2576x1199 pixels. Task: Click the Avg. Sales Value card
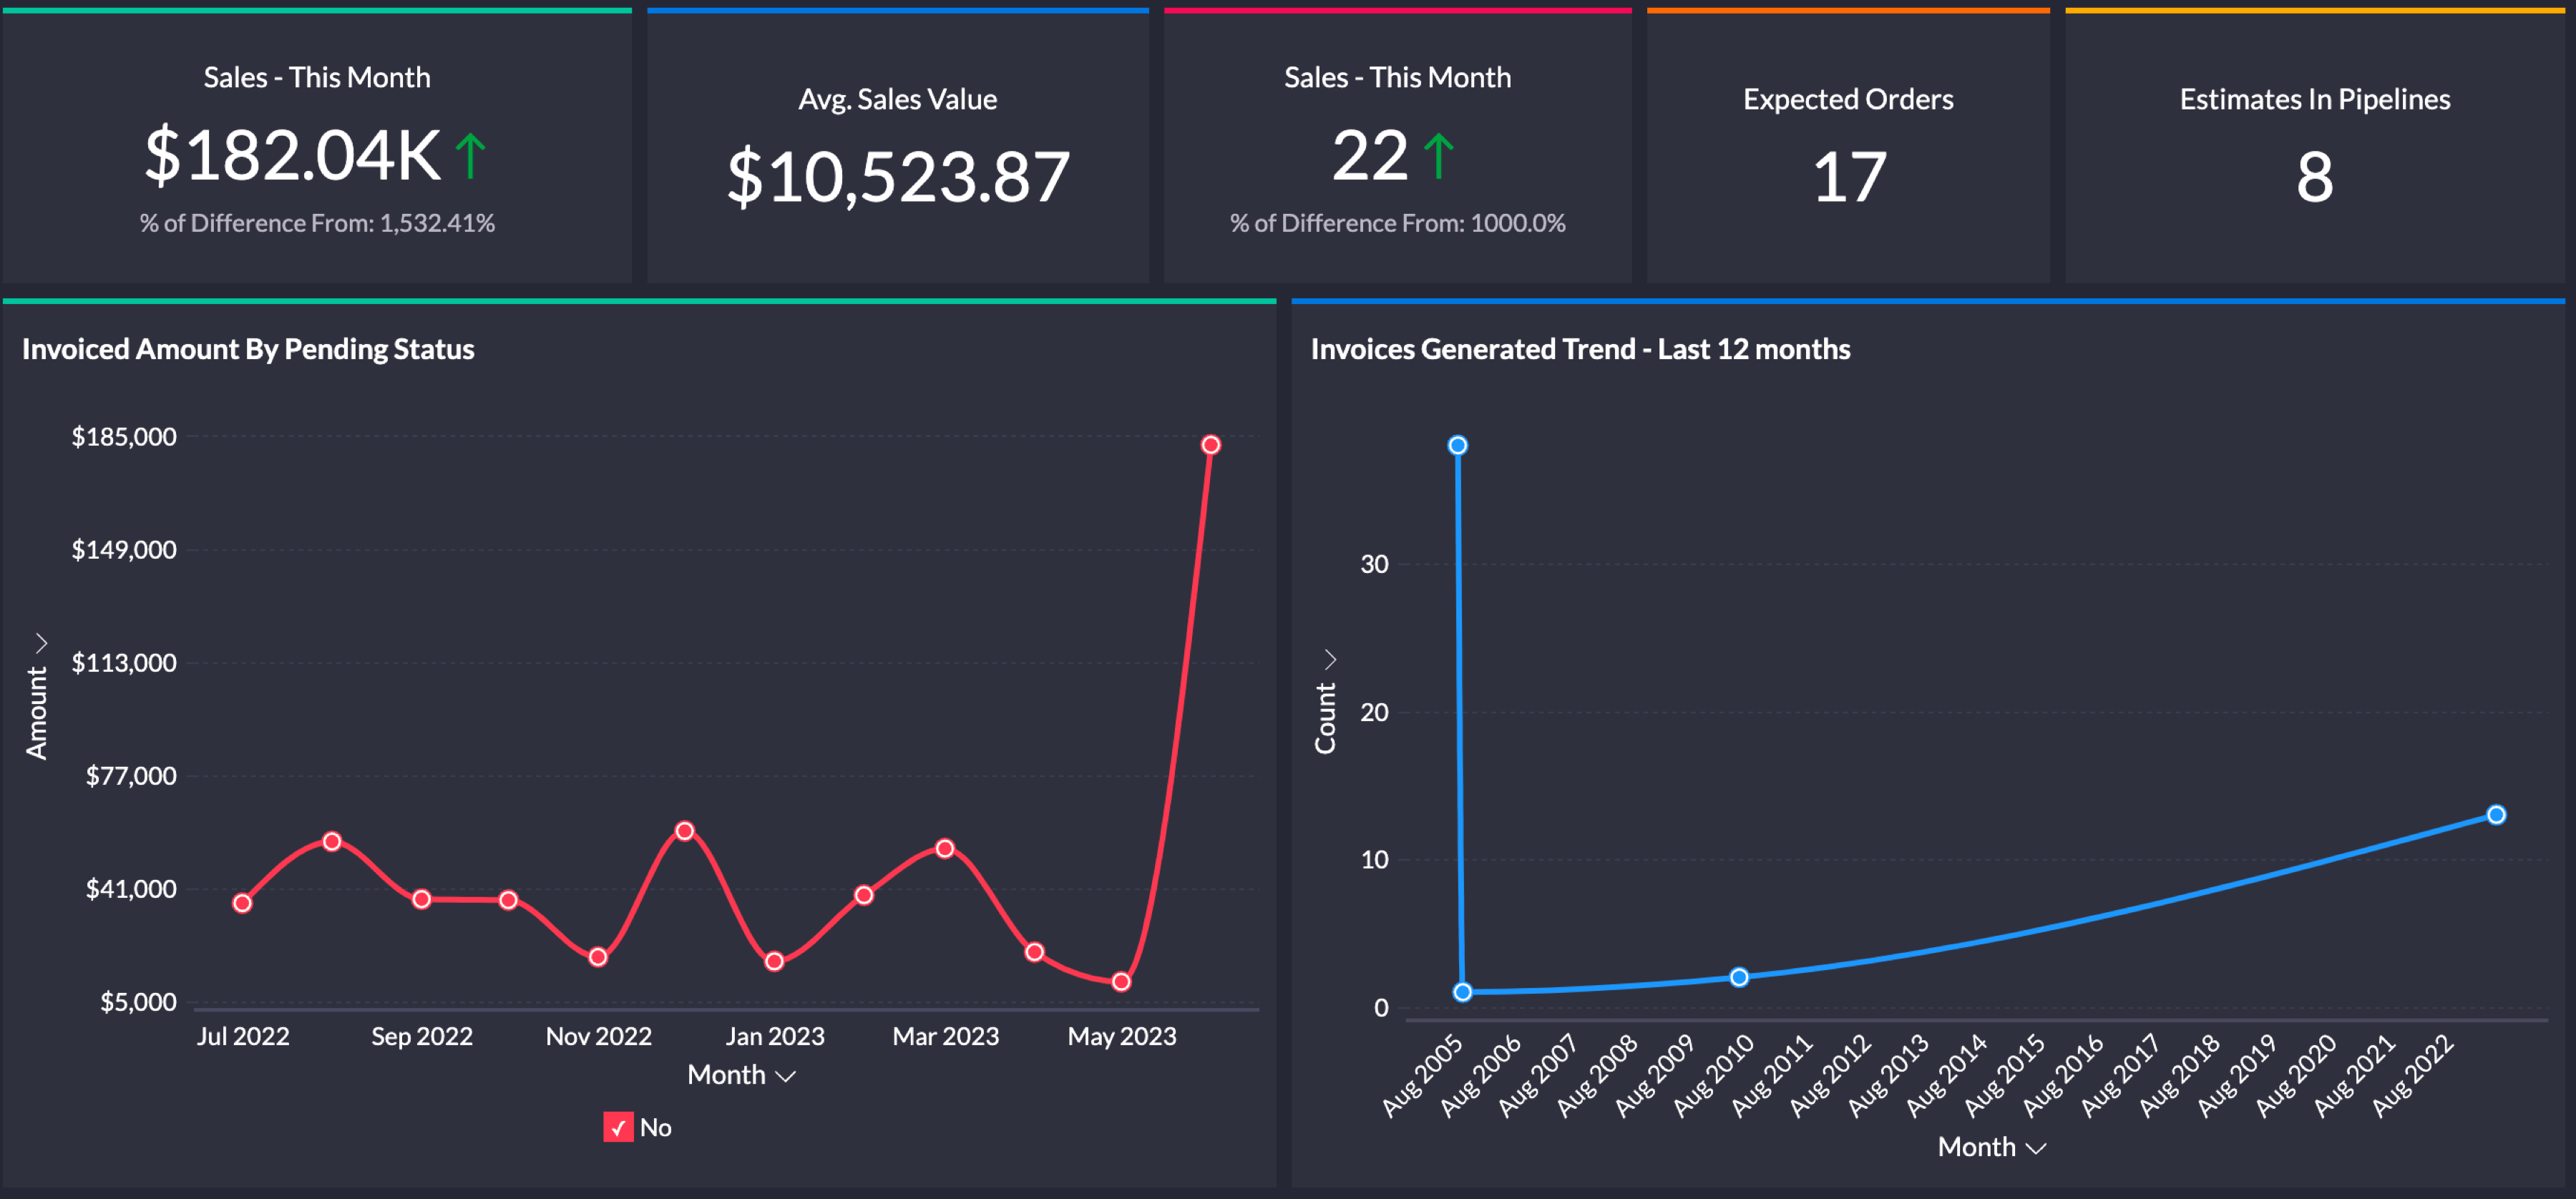tap(897, 150)
